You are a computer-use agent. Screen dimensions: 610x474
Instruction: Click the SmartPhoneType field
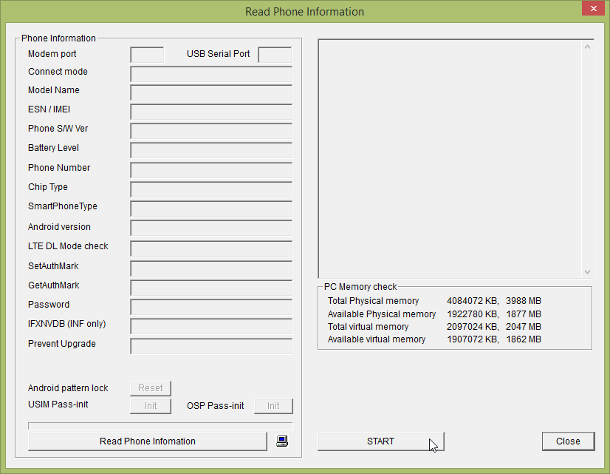click(x=211, y=209)
